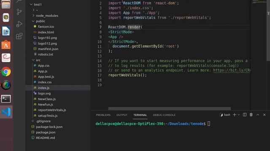Viewport: 270px width, 151px height.
Task: Open Rhythmbox music player from dock
Action: (6, 18)
